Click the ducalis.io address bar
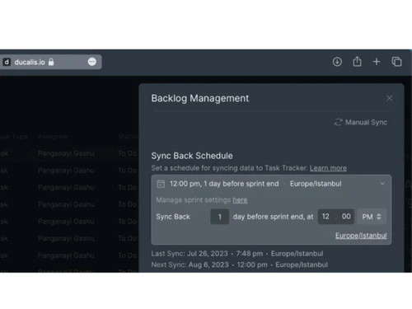This screenshot has height=309, width=412. point(51,62)
